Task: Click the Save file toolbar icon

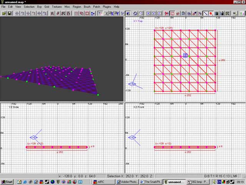Action: tap(10, 13)
